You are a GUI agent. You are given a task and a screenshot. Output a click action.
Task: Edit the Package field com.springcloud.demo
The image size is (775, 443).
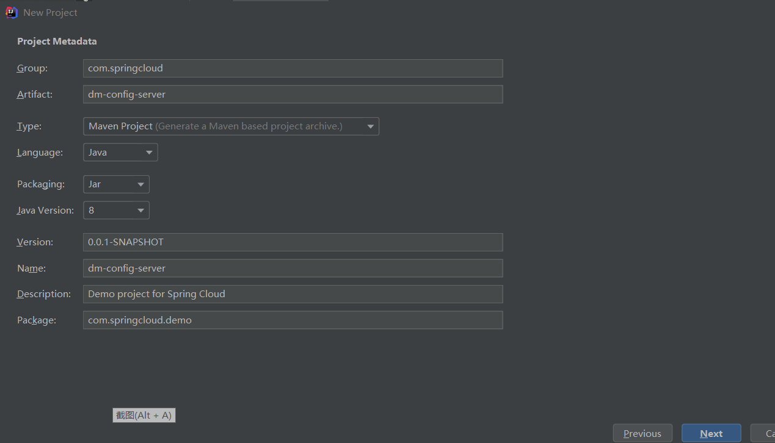(293, 320)
